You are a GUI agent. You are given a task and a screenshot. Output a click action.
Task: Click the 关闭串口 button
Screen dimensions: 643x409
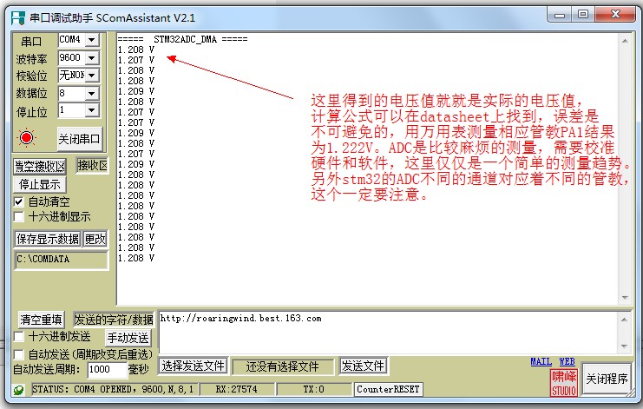(79, 139)
